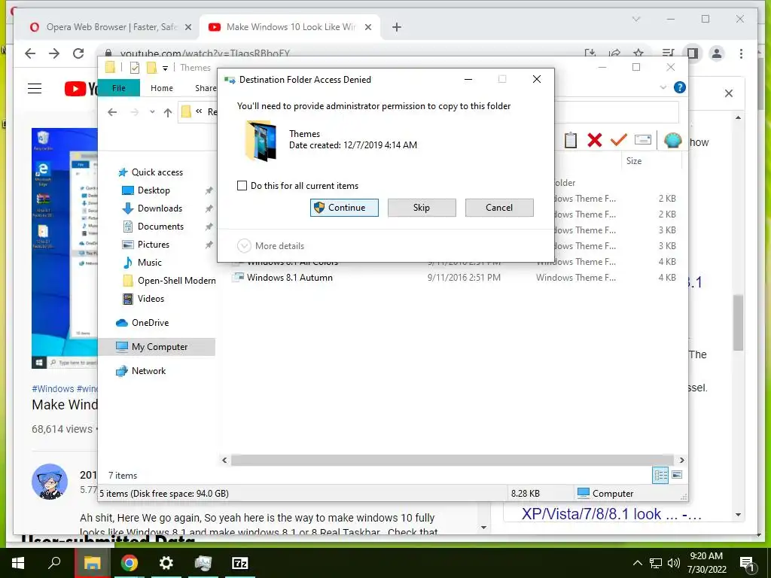Close the YouTube side panel with X

[729, 93]
